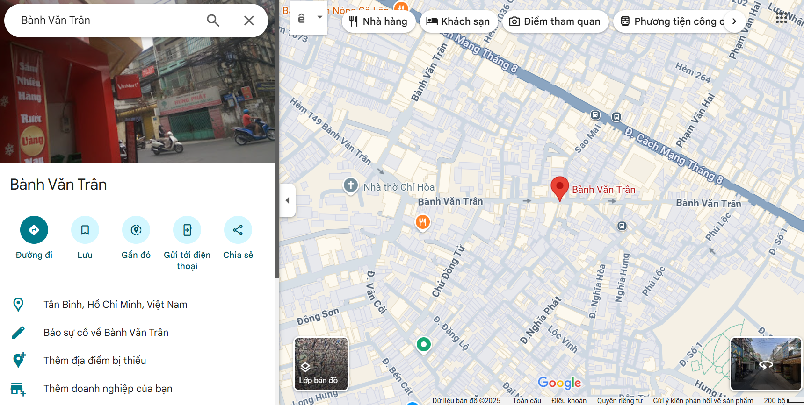The width and height of the screenshot is (804, 405).
Task: Open the Quyền riêng tư link
Action: [x=620, y=401]
